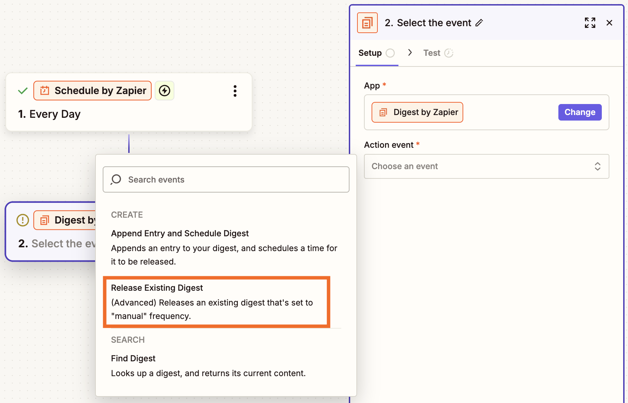Image resolution: width=628 pixels, height=403 pixels.
Task: Click the warning icon on step 2
Action: [x=23, y=220]
